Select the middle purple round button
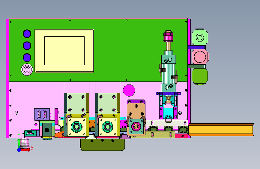The width and height of the screenshot is (260, 169). [x=27, y=46]
